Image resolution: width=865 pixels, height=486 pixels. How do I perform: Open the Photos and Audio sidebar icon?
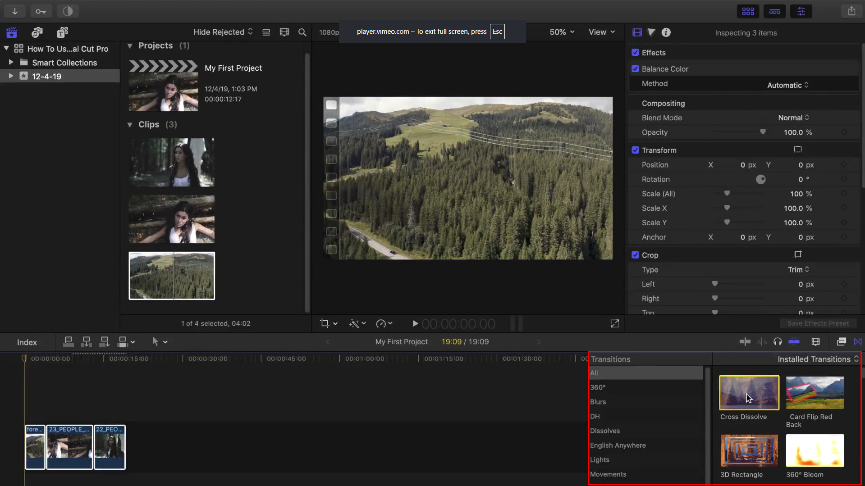click(x=37, y=32)
